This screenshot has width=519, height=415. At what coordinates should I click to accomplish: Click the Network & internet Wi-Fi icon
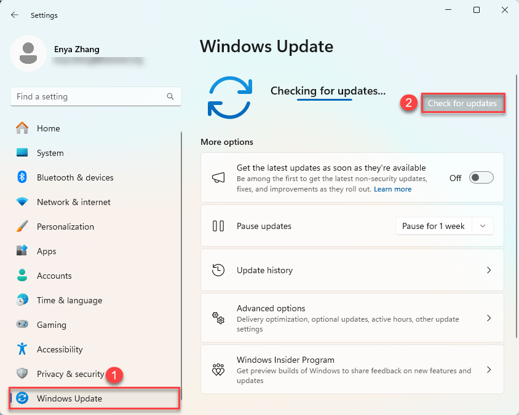pyautogui.click(x=23, y=202)
